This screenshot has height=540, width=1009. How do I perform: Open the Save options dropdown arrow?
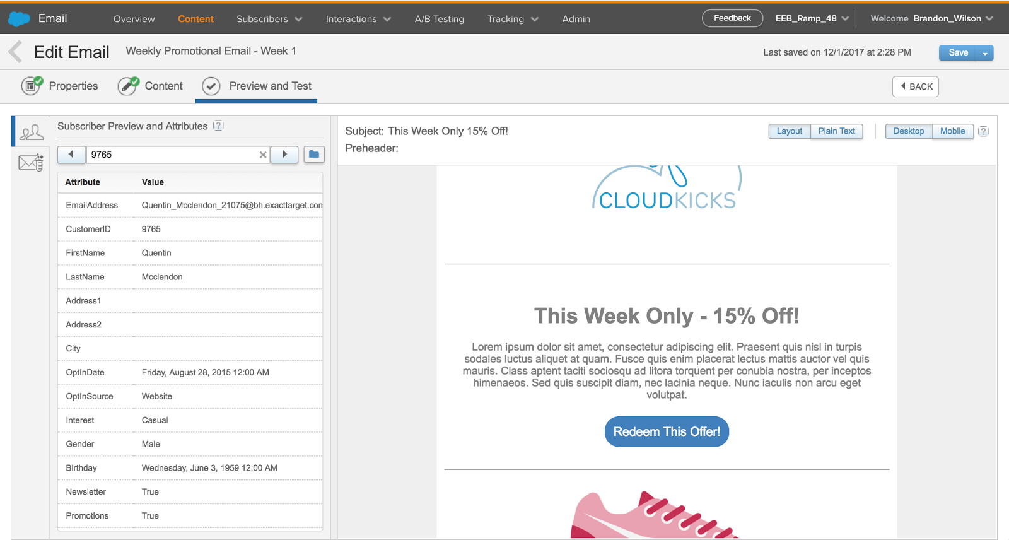tap(985, 53)
